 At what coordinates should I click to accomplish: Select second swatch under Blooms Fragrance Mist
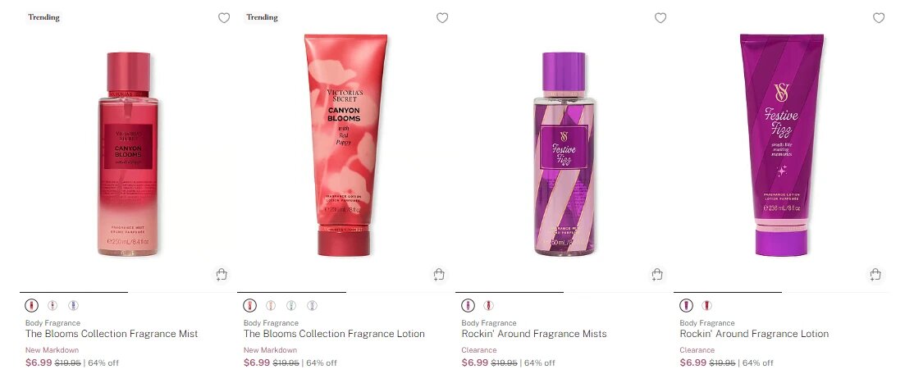(x=53, y=305)
